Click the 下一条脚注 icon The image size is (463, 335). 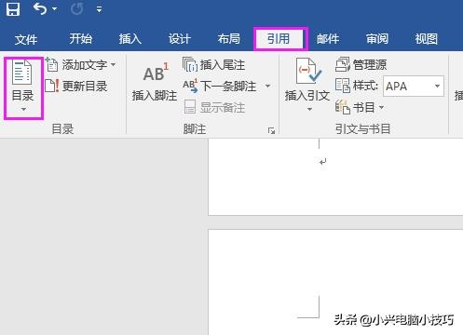[190, 86]
